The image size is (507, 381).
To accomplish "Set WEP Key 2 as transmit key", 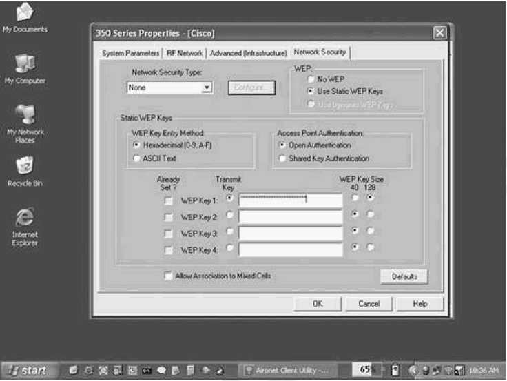I will coord(229,214).
